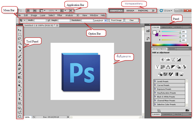Viewport: 195px width, 122px height.
Task: Activate the ESSENTIALS workspace
Action: pyautogui.click(x=116, y=11)
